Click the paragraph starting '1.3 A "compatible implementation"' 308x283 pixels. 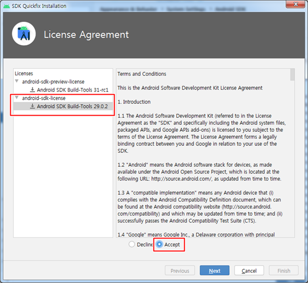coord(200,207)
